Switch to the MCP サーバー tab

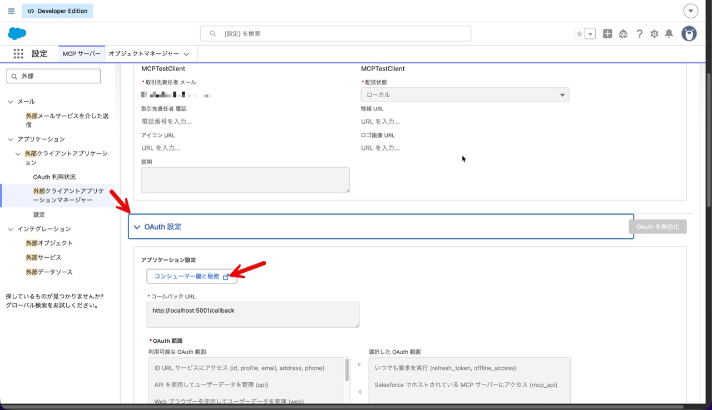click(x=82, y=54)
